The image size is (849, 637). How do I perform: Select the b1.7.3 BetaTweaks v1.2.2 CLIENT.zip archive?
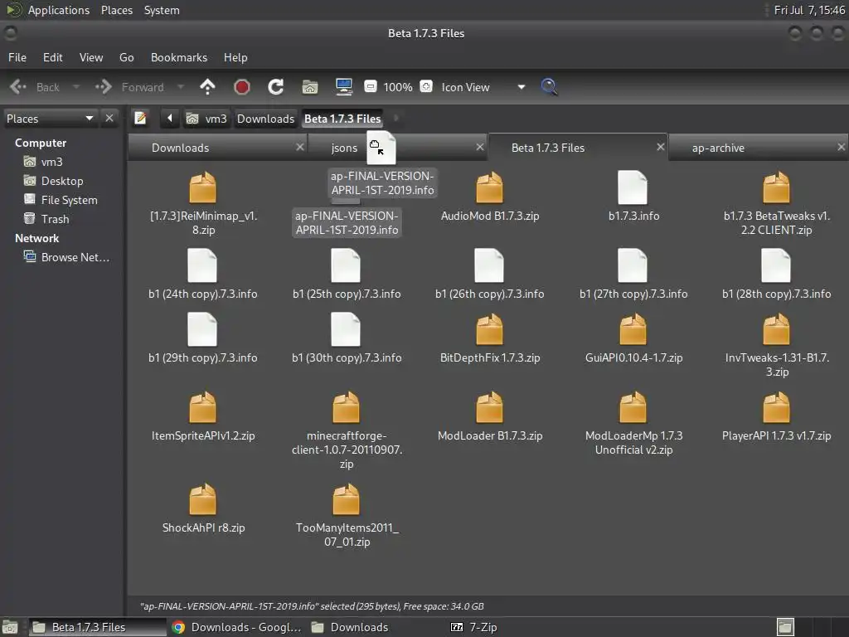point(776,204)
